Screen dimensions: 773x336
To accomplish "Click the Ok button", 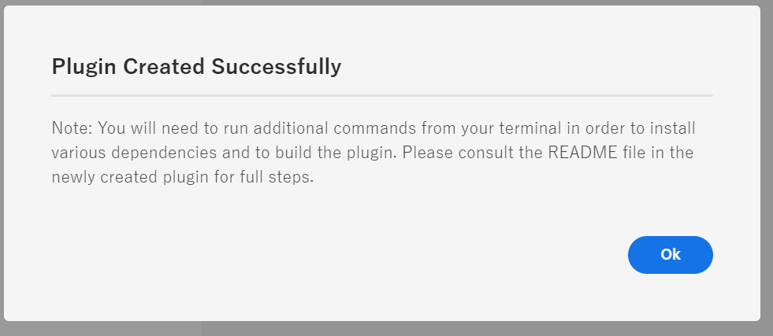I will (x=670, y=254).
